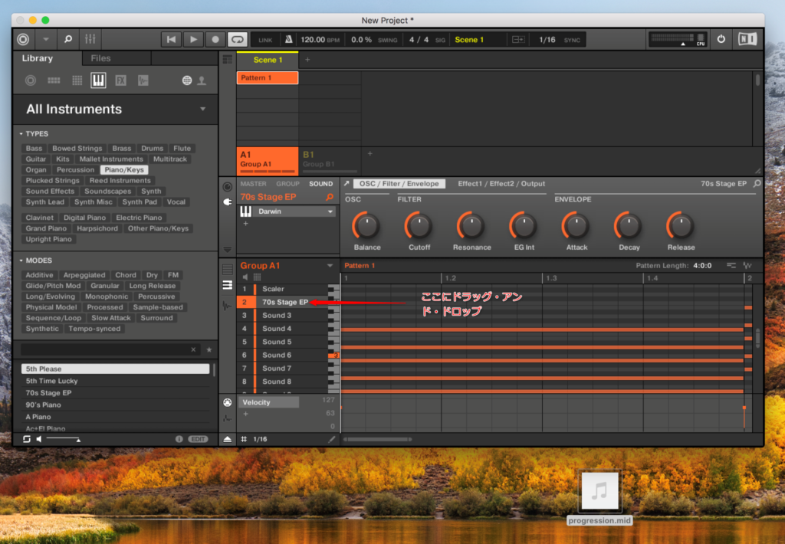Screen dimensions: 785x544
Task: Toggle the browser prehear speaker icon
Action: coord(39,439)
